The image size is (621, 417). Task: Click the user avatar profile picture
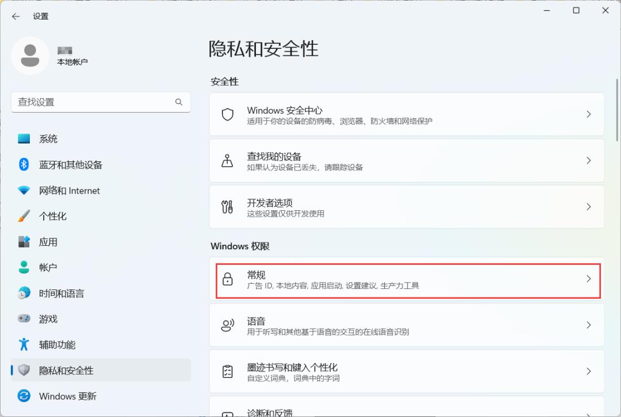pyautogui.click(x=30, y=56)
